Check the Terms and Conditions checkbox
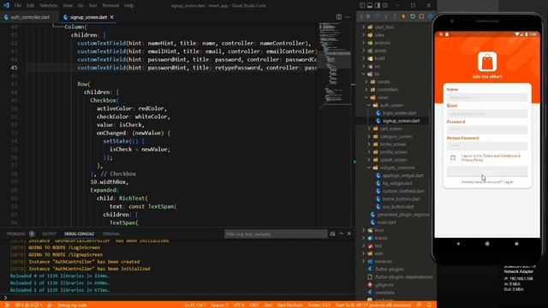 coord(453,157)
